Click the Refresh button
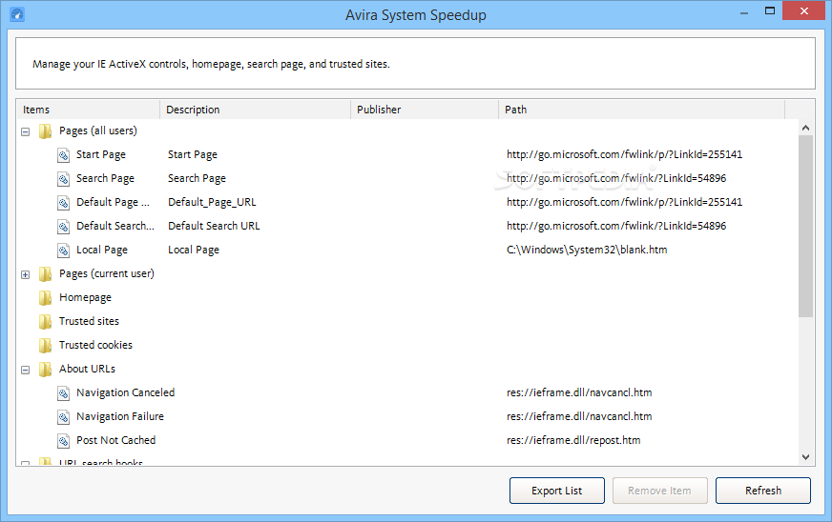 tap(763, 491)
